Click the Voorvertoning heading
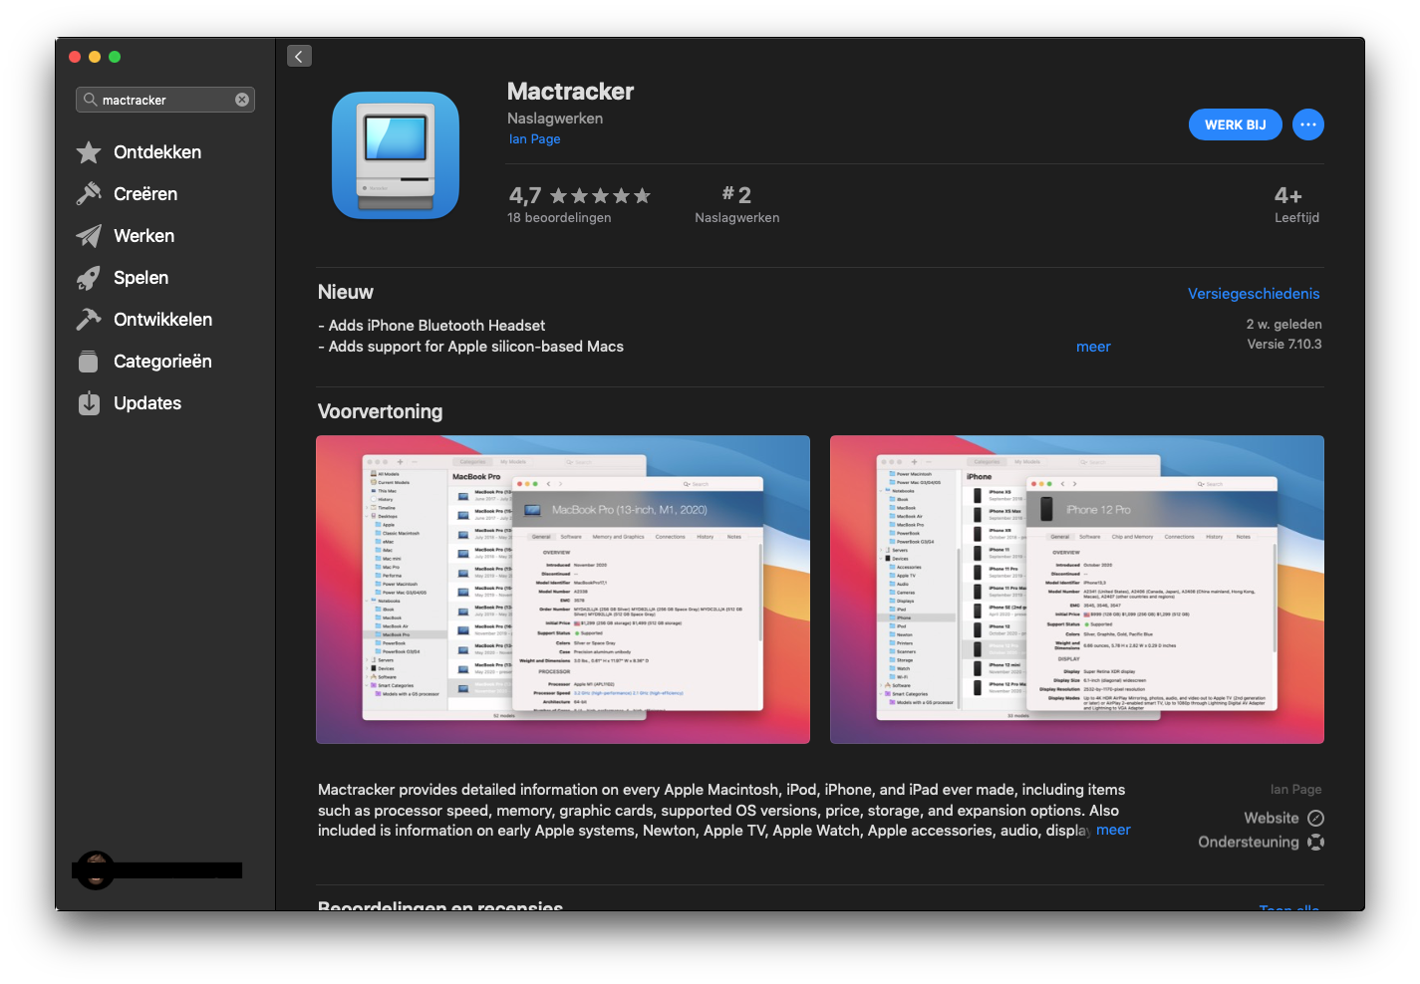The image size is (1420, 984). (380, 411)
